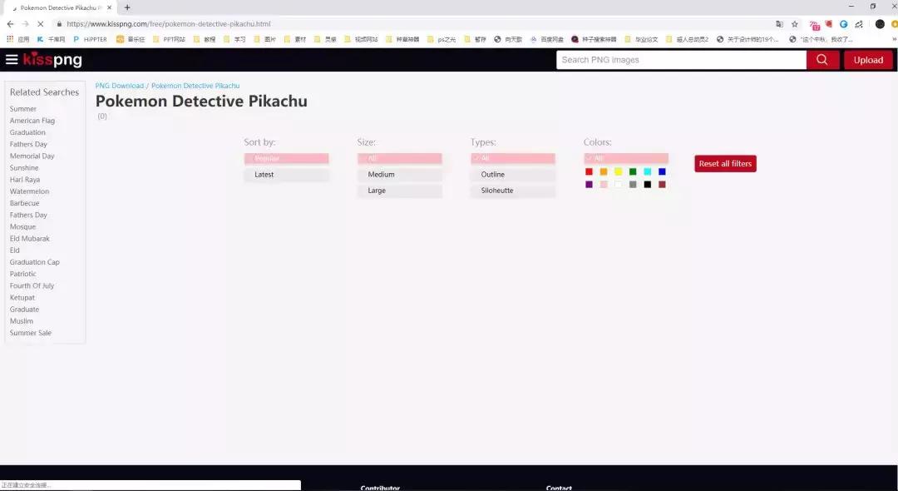Click the dark round profile avatar icon
Viewport: 898px width, 491px height.
click(x=880, y=24)
